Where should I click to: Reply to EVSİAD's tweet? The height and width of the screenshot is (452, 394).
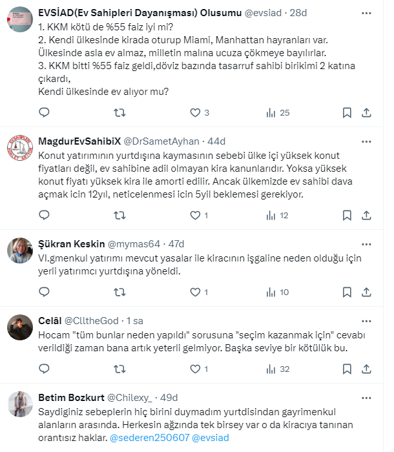point(45,112)
